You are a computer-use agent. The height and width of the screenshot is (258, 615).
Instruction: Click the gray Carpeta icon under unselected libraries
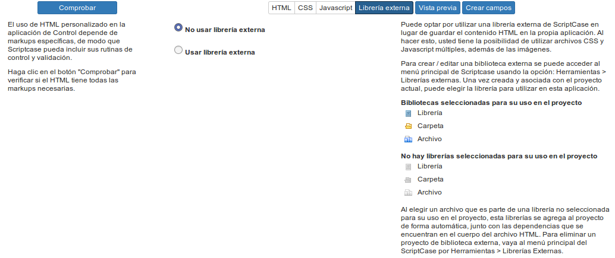[408, 180]
